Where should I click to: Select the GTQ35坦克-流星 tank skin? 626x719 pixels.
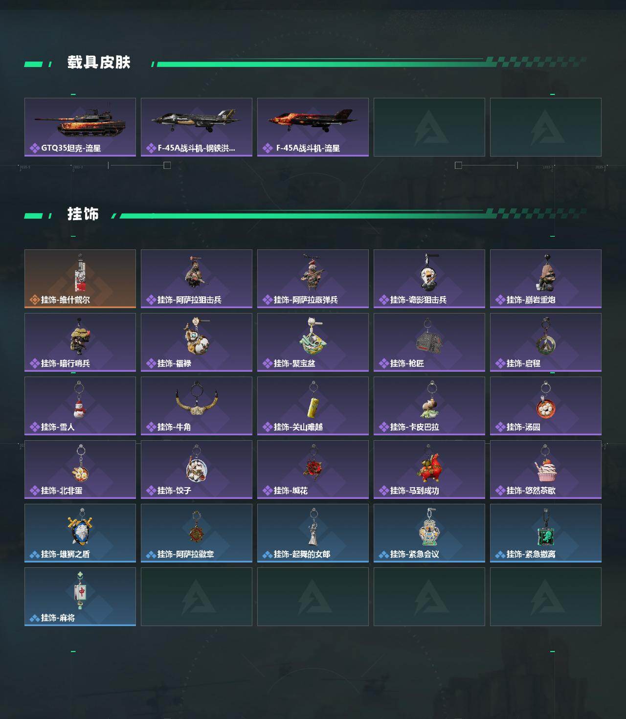[x=80, y=127]
